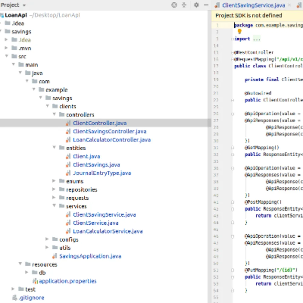This screenshot has width=303, height=303.
Task: Expand the repositories folder
Action: (54, 189)
